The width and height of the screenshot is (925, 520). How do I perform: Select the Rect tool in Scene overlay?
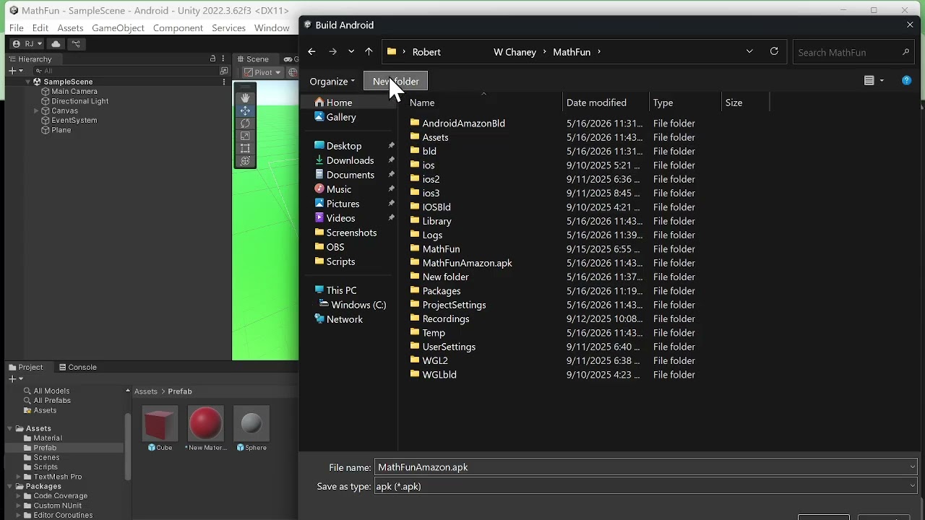click(x=246, y=149)
